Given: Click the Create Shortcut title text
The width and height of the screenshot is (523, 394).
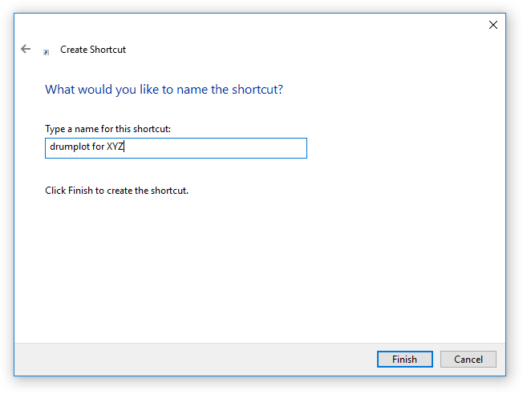Looking at the screenshot, I should (x=93, y=50).
